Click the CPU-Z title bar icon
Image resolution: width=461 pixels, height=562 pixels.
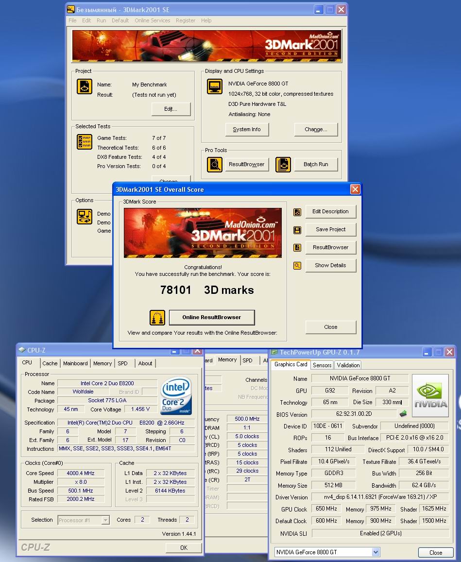pyautogui.click(x=22, y=350)
